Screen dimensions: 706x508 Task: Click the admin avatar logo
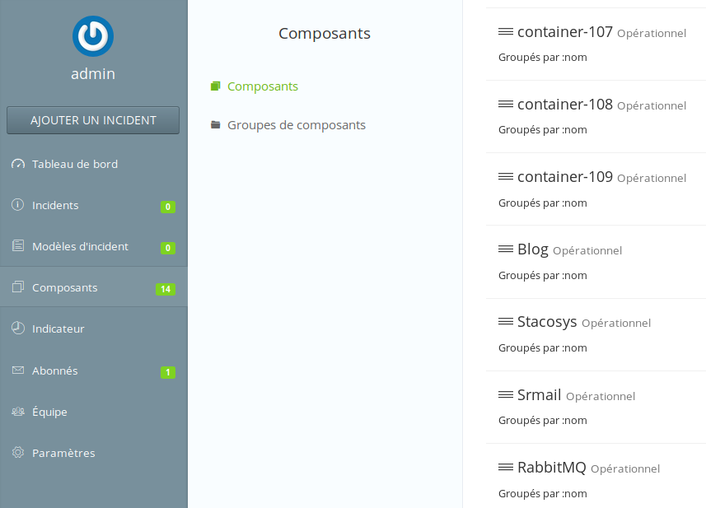pos(93,36)
